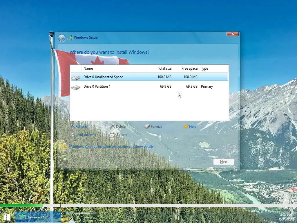Click the Load driver disc icon
The width and height of the screenshot is (297, 223).
click(x=72, y=135)
